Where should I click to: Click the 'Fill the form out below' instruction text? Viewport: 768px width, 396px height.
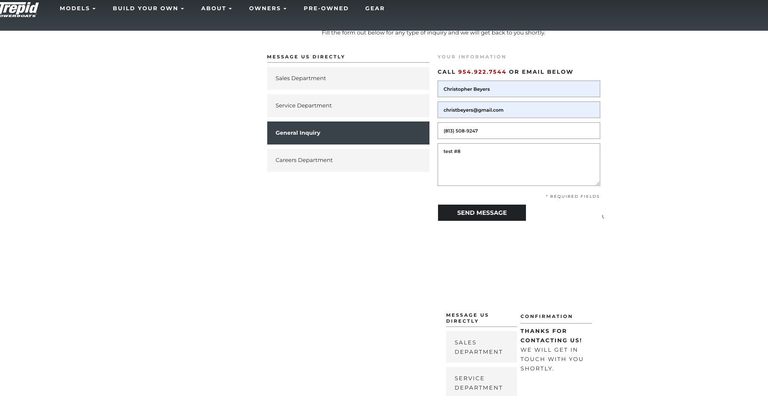433,32
